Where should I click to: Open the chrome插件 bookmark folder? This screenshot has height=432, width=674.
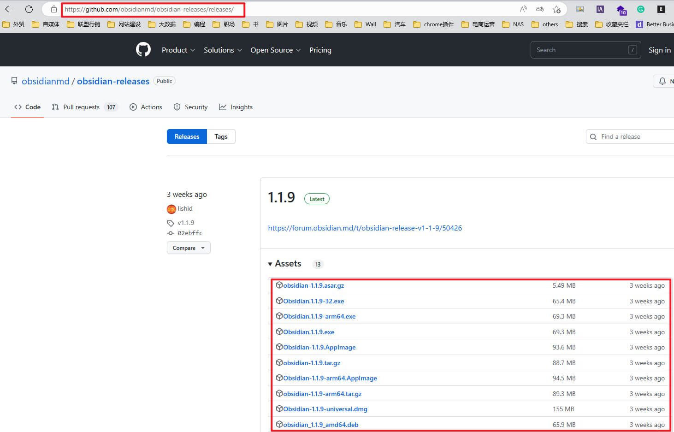(434, 24)
